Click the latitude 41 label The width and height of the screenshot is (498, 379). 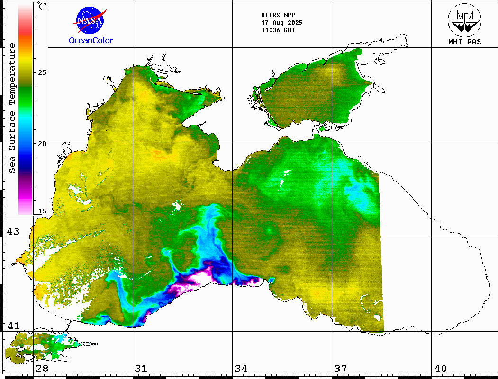point(13,326)
